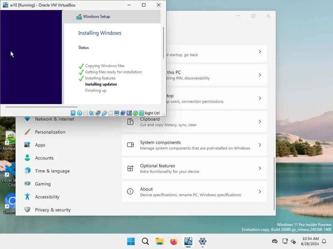Expand the System components row chevron
333x249 pixels.
260,145
